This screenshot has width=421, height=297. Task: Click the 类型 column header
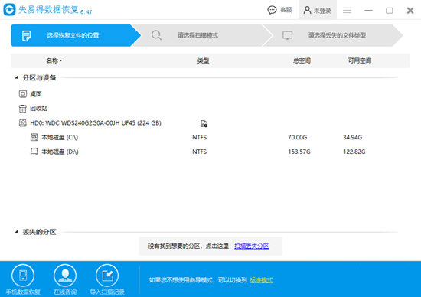[203, 60]
